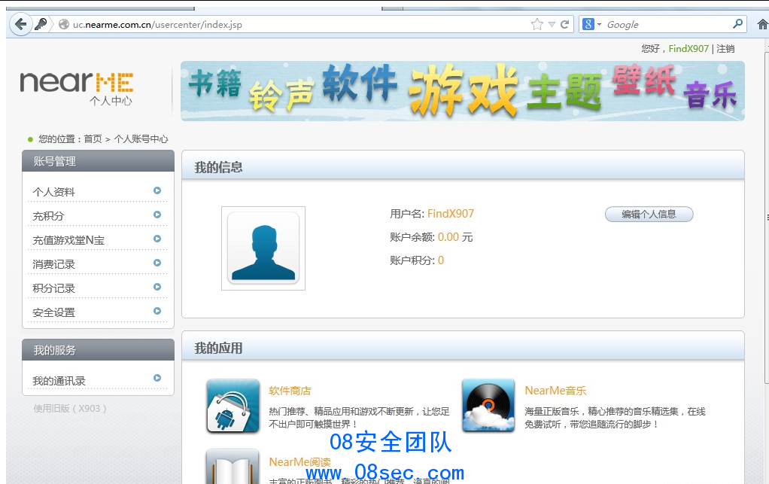
Task: Open the FindX907 username link at top
Action: coord(688,48)
